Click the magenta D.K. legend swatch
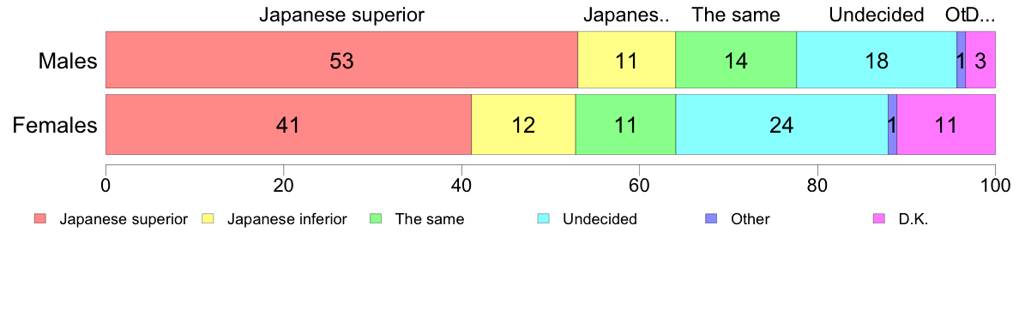Screen dimensions: 1019x315 point(879,219)
